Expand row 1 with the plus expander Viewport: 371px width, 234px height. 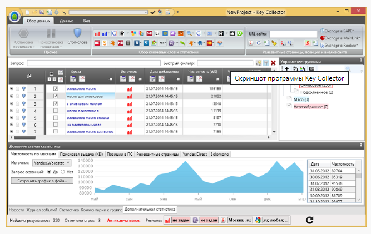point(12,88)
